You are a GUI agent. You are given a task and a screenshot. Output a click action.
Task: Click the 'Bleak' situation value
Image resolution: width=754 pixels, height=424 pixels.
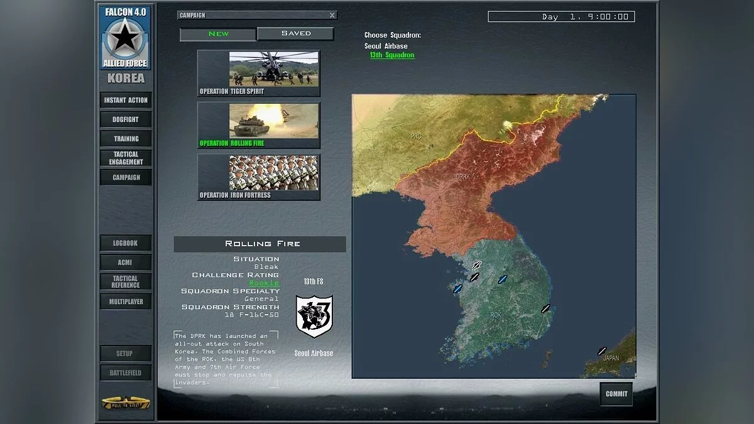point(267,267)
